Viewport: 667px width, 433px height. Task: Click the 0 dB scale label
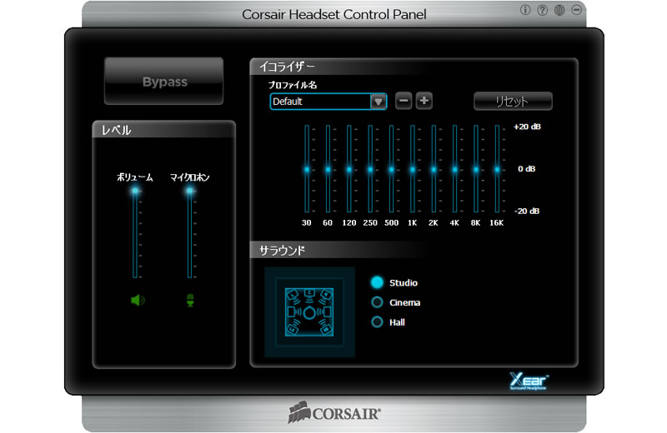527,169
